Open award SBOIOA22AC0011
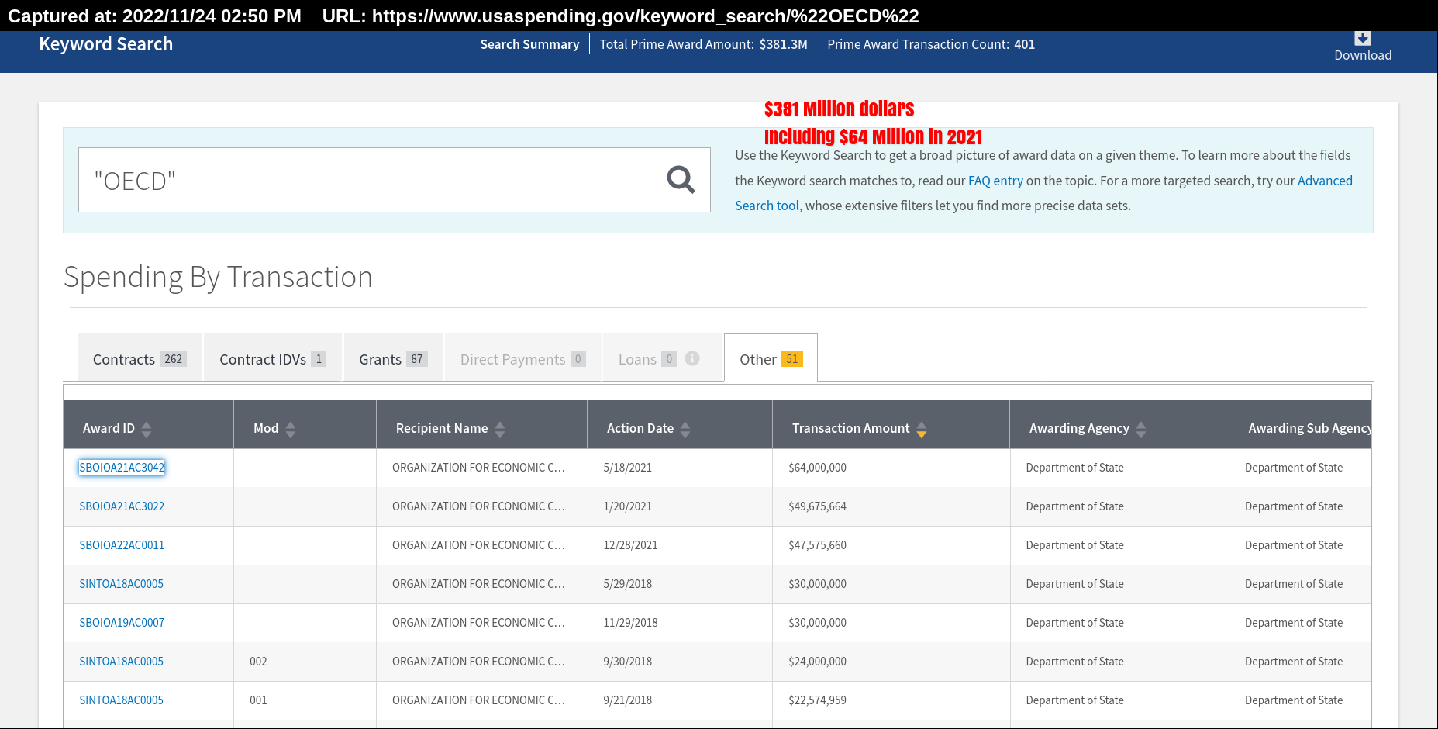This screenshot has height=729, width=1438. pos(122,544)
